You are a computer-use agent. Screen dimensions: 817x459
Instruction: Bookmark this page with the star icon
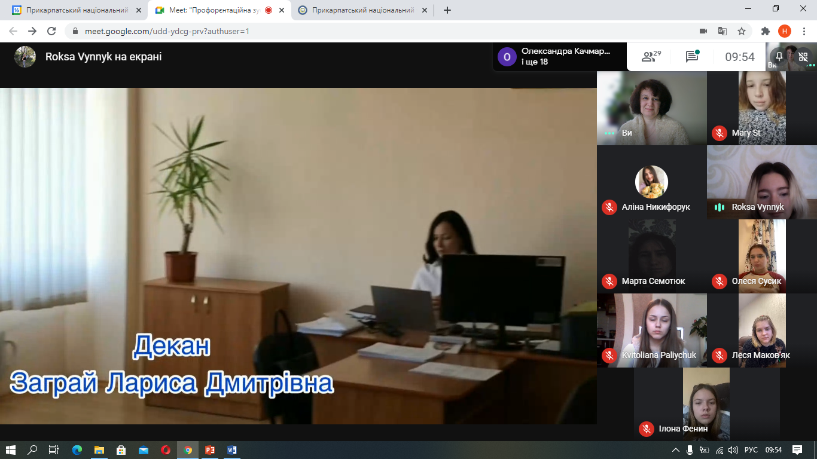[x=742, y=31]
